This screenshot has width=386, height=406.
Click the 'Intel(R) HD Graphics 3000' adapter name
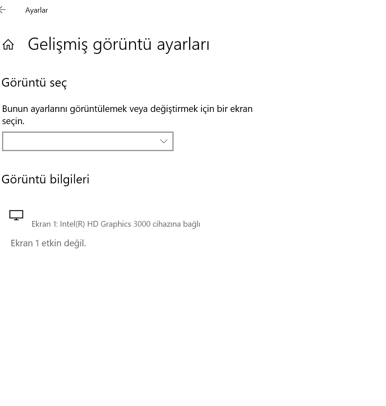tap(105, 224)
